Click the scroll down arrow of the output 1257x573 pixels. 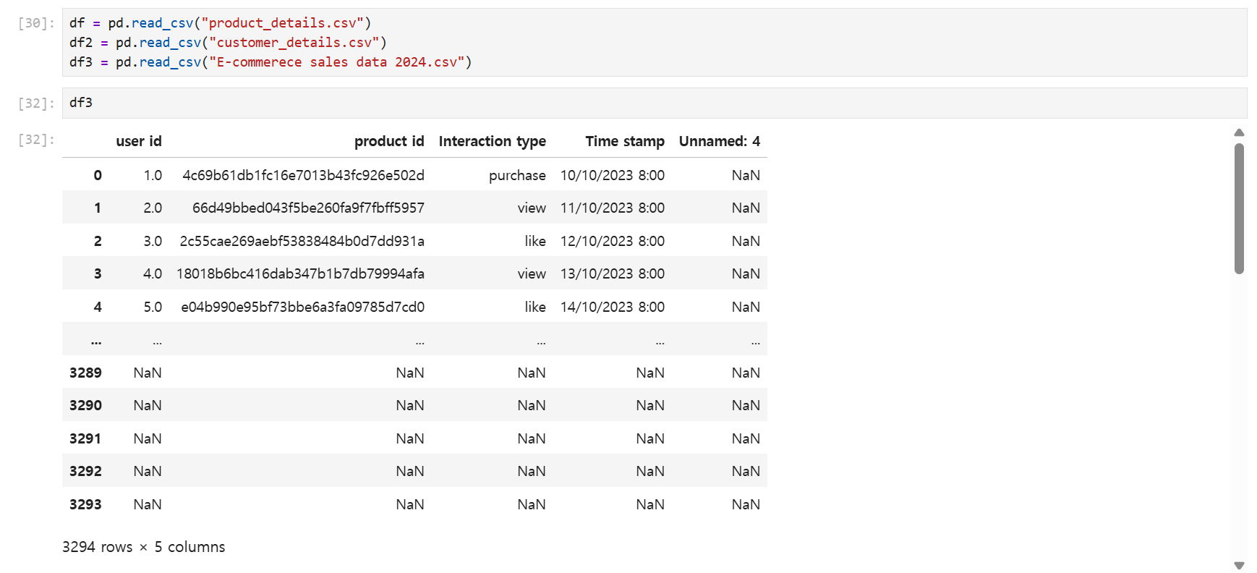(1239, 566)
